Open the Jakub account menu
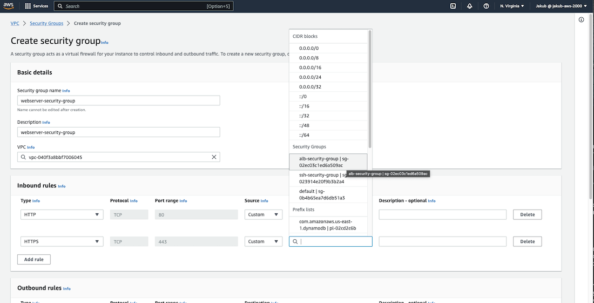Screen dimensions: 594x303 (562, 6)
